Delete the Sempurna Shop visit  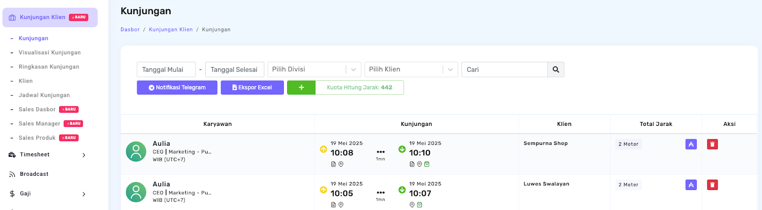(712, 144)
